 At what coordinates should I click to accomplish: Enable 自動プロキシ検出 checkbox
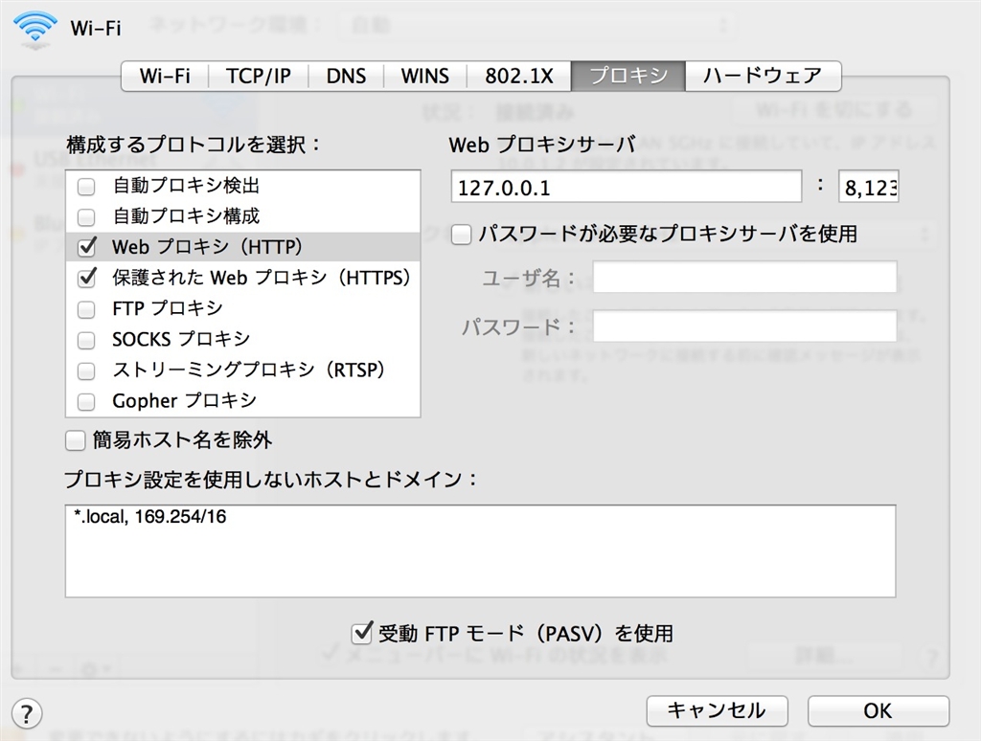(86, 187)
